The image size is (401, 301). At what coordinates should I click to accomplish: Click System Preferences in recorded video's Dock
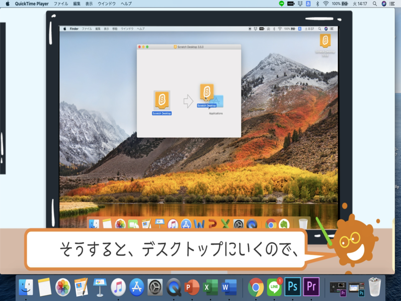coord(239,224)
